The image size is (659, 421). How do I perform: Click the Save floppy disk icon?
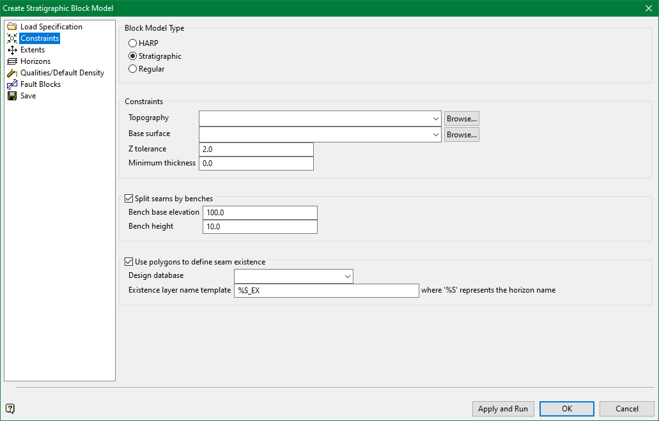coord(12,96)
